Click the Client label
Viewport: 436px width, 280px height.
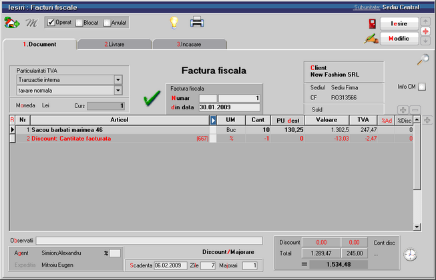(x=318, y=68)
